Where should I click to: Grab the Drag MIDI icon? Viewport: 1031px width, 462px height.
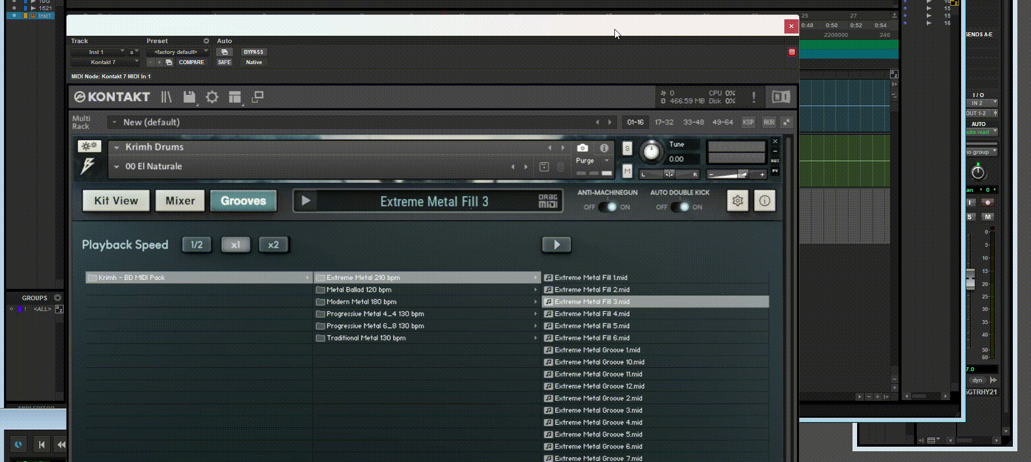click(x=548, y=201)
